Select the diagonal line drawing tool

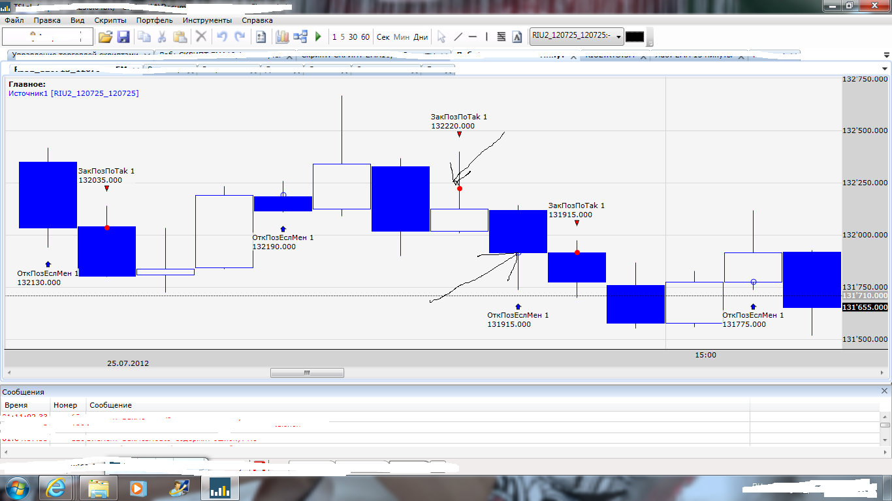[458, 37]
